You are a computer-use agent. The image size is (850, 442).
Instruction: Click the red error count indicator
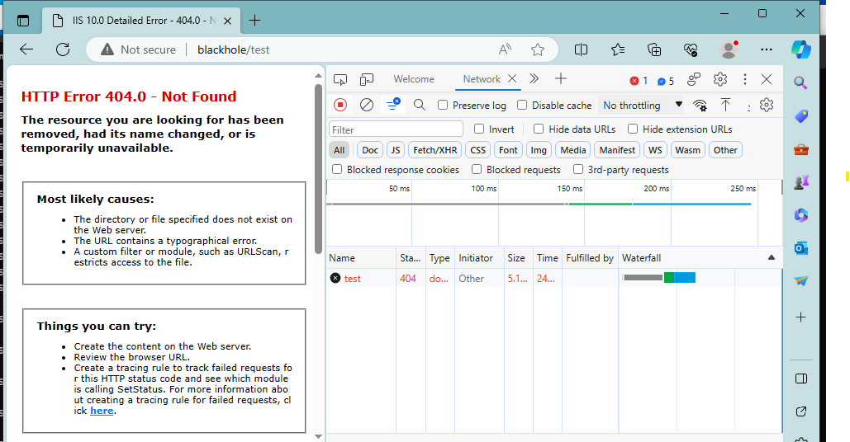[x=639, y=81]
